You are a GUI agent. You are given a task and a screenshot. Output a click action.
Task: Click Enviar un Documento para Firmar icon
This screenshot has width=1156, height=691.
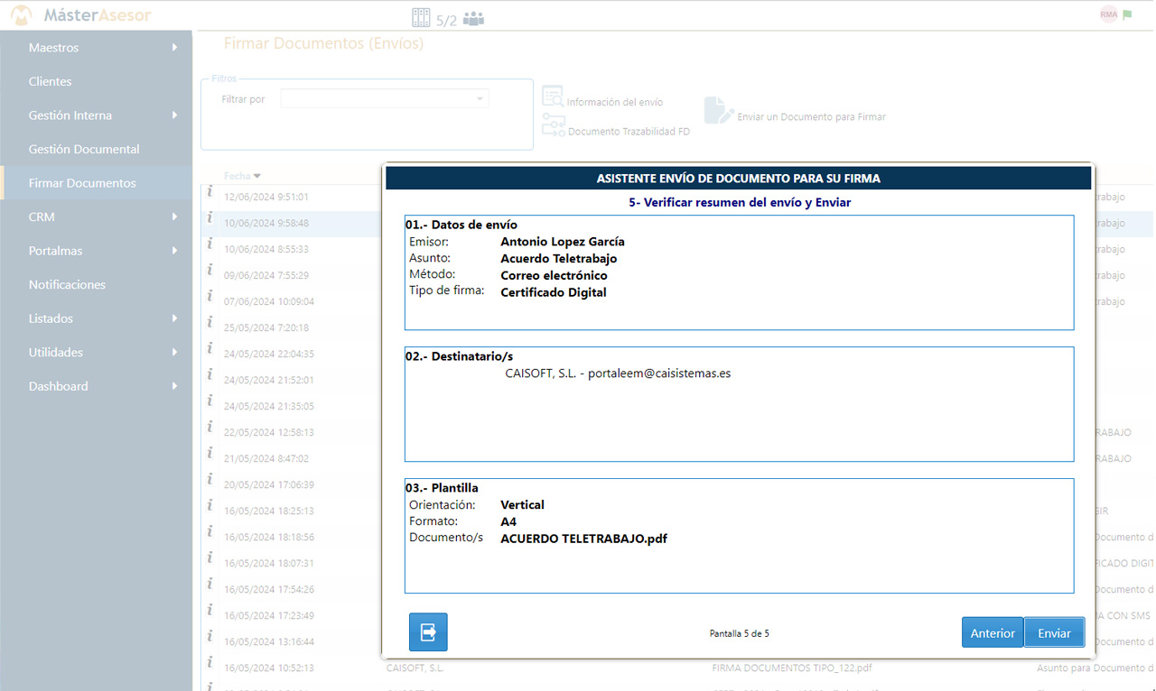point(718,111)
